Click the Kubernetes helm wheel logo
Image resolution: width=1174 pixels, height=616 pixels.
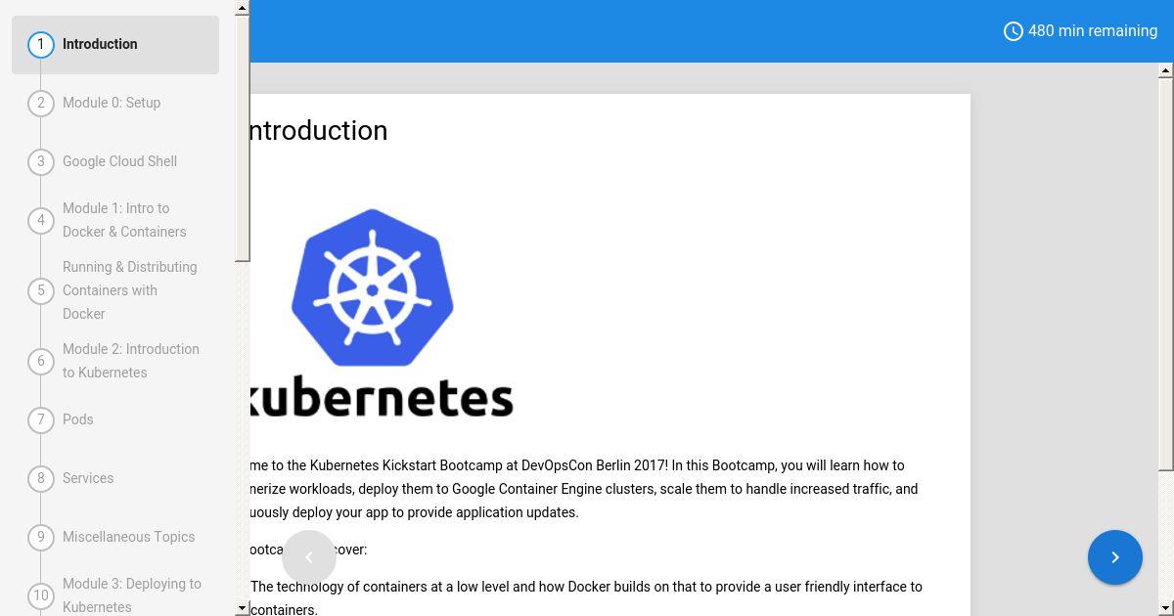(372, 287)
